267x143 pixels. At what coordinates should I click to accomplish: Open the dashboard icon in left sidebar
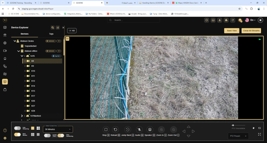5,27
